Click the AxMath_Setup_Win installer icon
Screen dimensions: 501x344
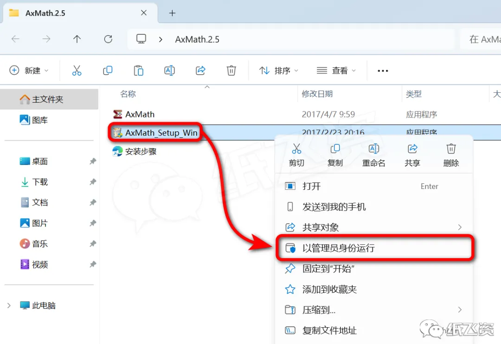(117, 132)
